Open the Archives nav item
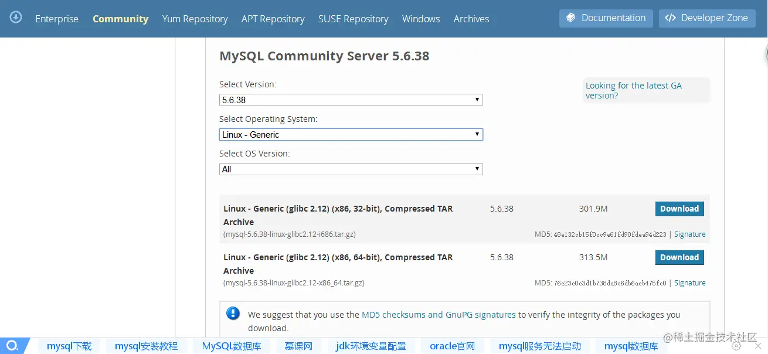 pos(471,19)
